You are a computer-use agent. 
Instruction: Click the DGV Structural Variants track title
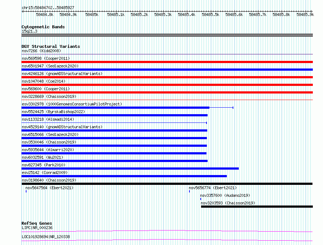51,46
